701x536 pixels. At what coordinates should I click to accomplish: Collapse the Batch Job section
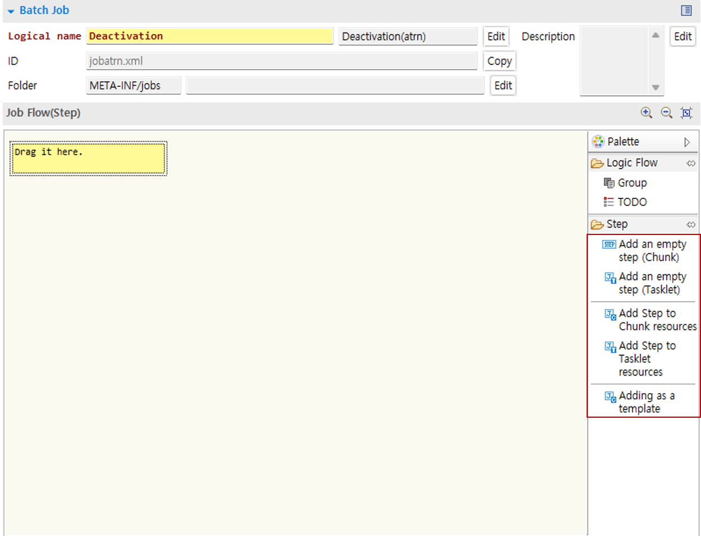11,11
